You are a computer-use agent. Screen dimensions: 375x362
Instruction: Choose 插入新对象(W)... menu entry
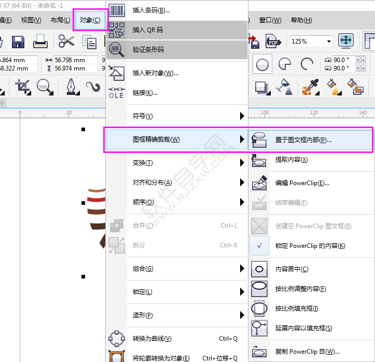coord(176,73)
